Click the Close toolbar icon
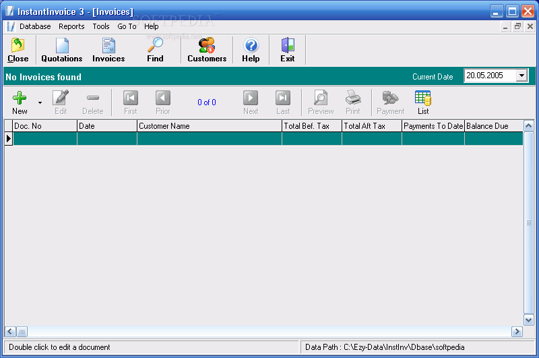Screen dimensions: 539x358 pyautogui.click(x=18, y=50)
